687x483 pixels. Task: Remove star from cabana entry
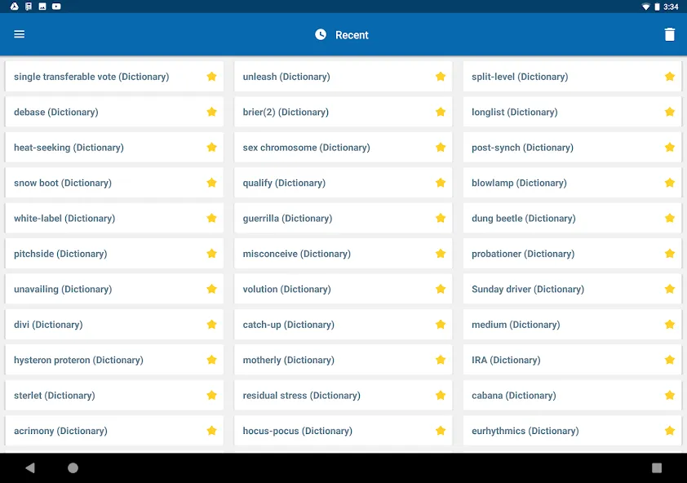pos(670,396)
